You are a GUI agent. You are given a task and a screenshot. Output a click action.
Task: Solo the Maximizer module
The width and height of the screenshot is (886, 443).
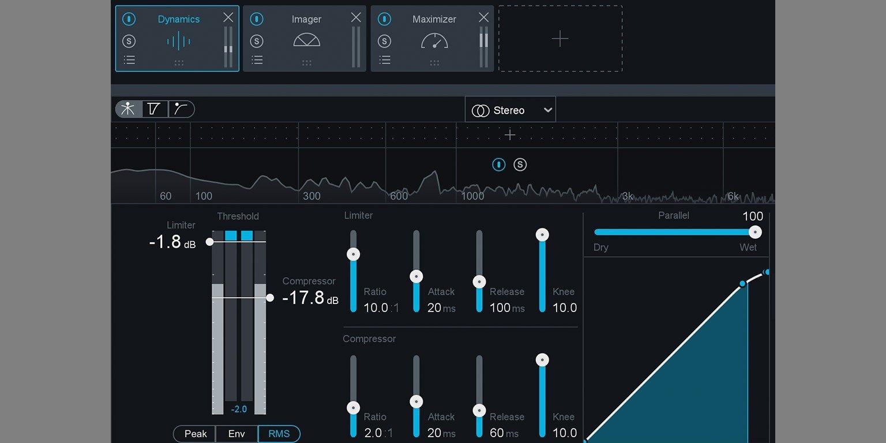(x=384, y=41)
